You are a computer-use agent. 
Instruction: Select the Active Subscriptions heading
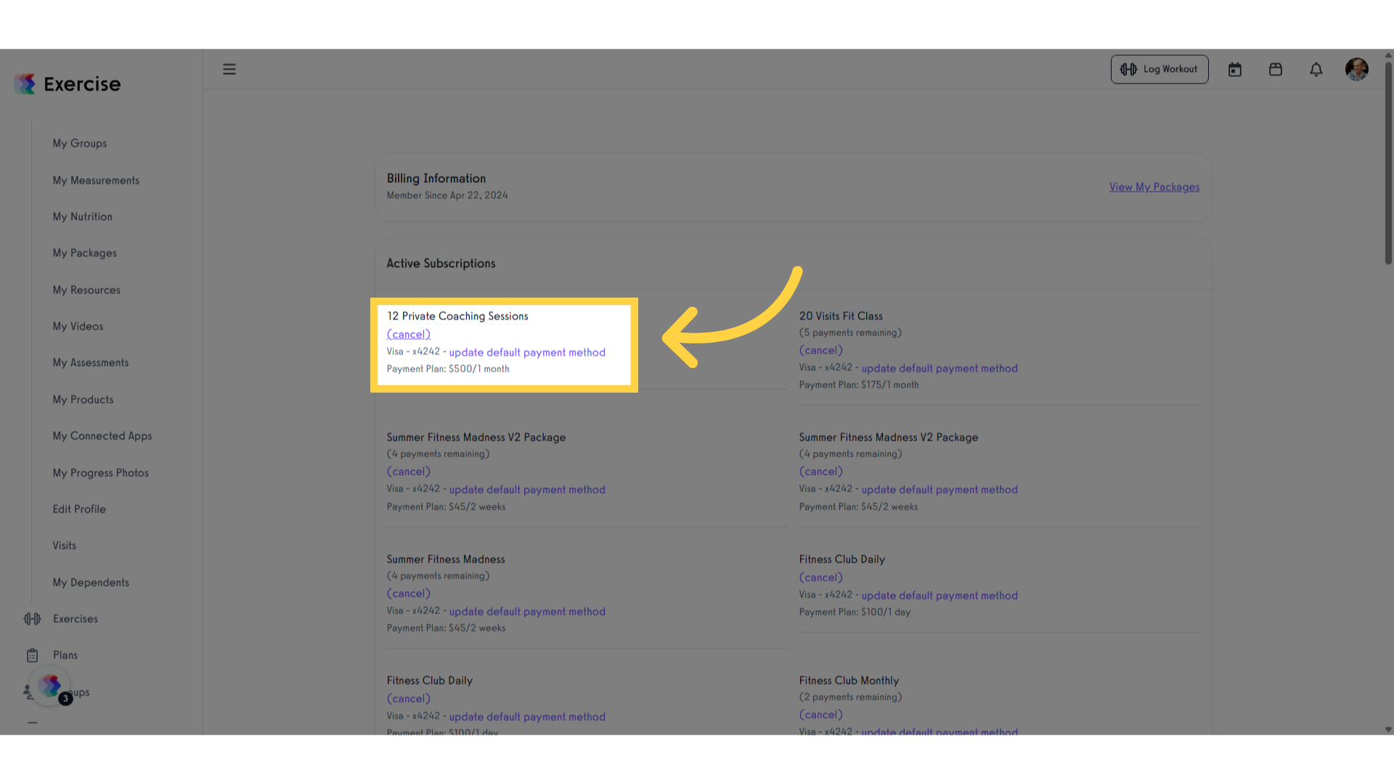[441, 263]
